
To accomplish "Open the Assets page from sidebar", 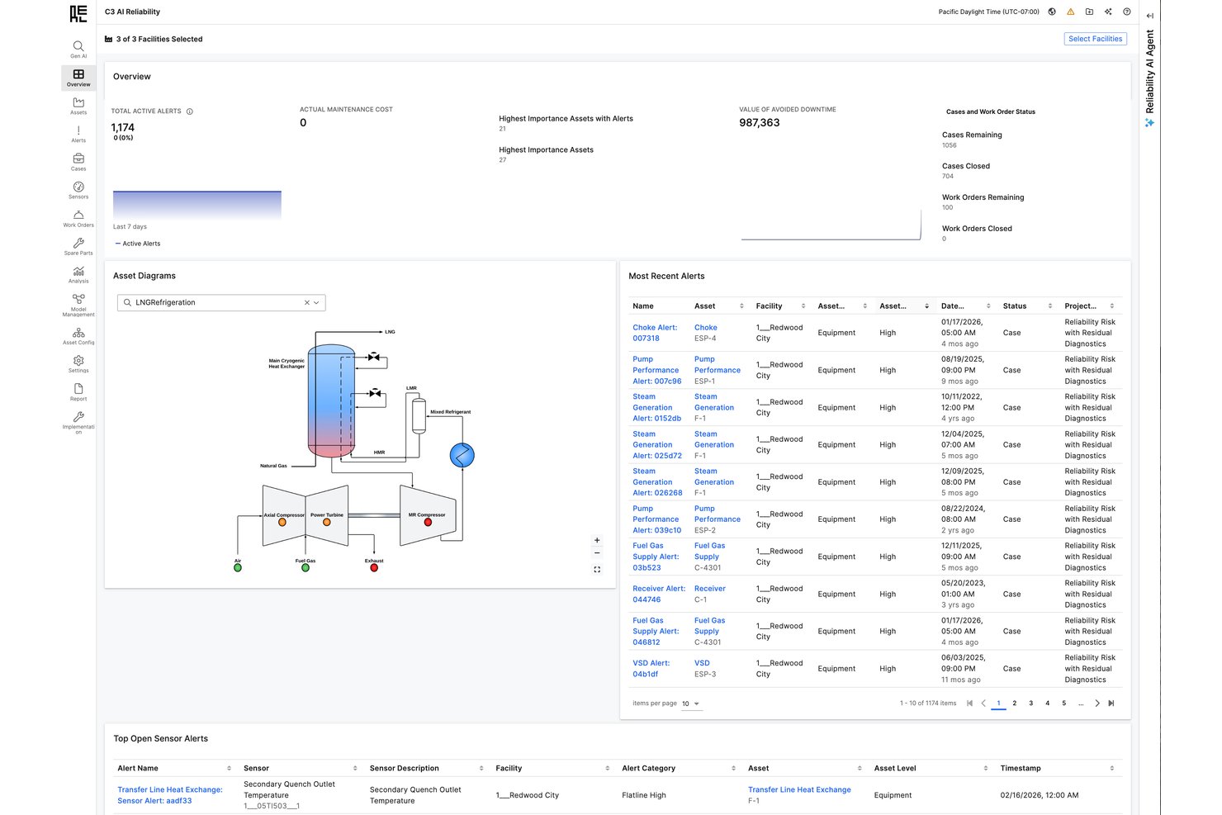I will pyautogui.click(x=78, y=106).
